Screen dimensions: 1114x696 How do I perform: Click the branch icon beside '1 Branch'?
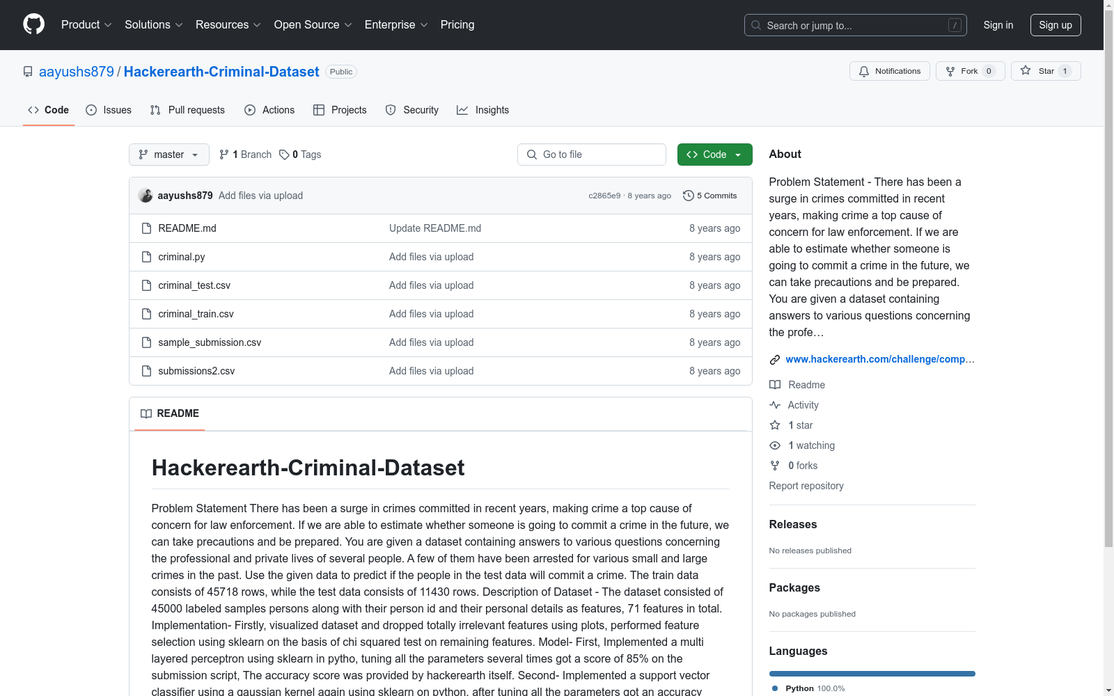point(224,155)
